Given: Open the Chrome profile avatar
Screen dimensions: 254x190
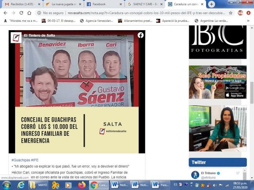Looking at the screenshot, I should pos(240,13).
